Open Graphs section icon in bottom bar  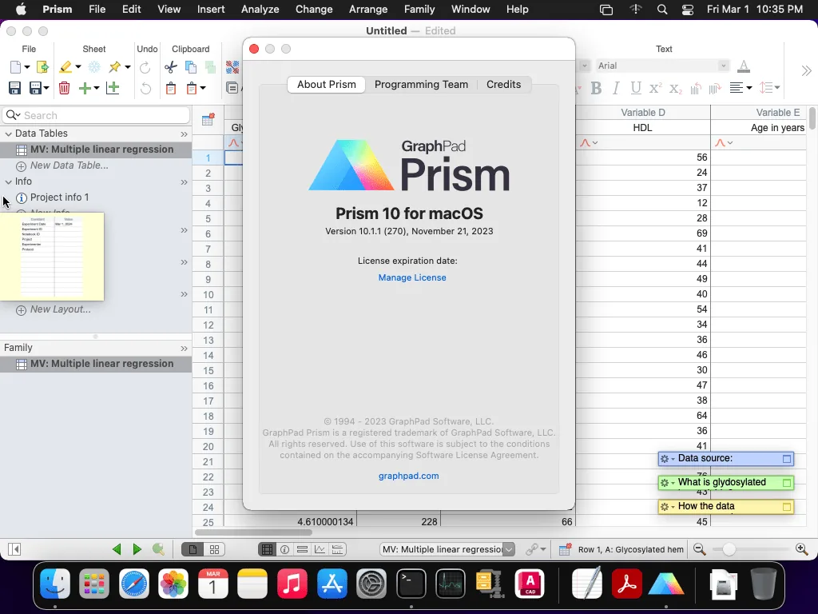pyautogui.click(x=320, y=549)
